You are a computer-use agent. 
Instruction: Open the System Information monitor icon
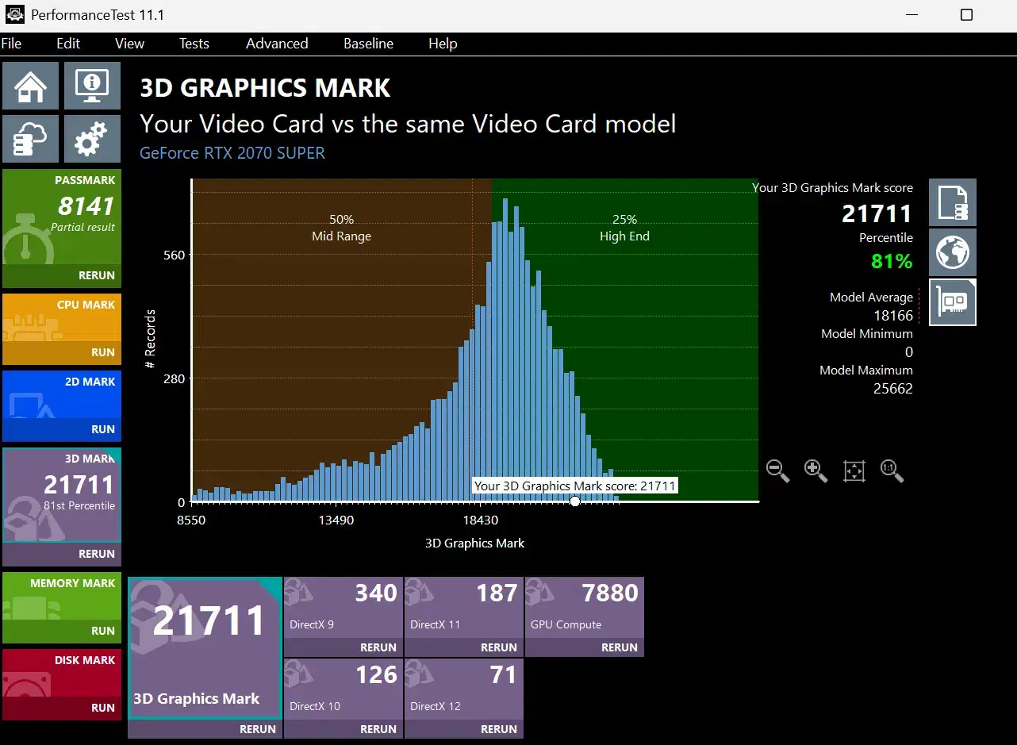click(92, 86)
